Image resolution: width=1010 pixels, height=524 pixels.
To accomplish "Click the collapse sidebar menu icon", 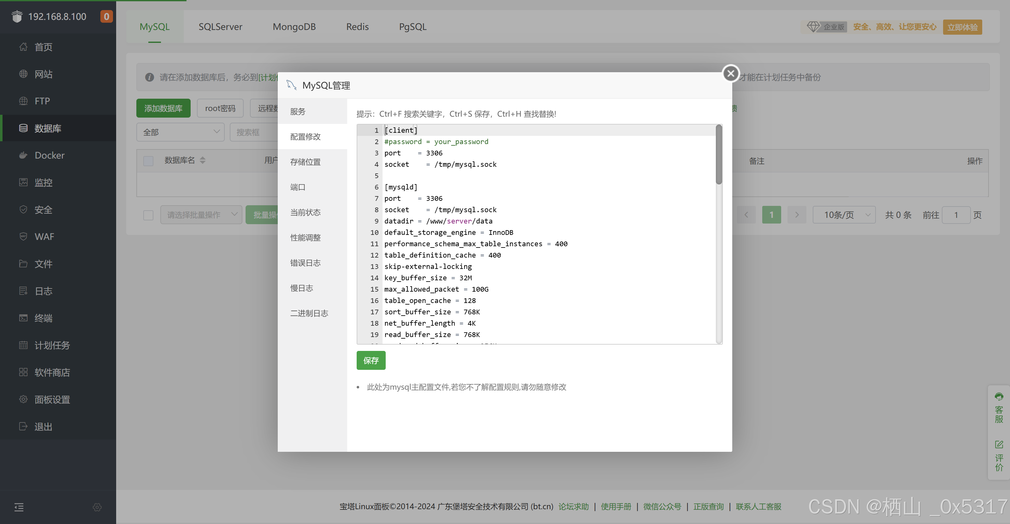I will [19, 508].
